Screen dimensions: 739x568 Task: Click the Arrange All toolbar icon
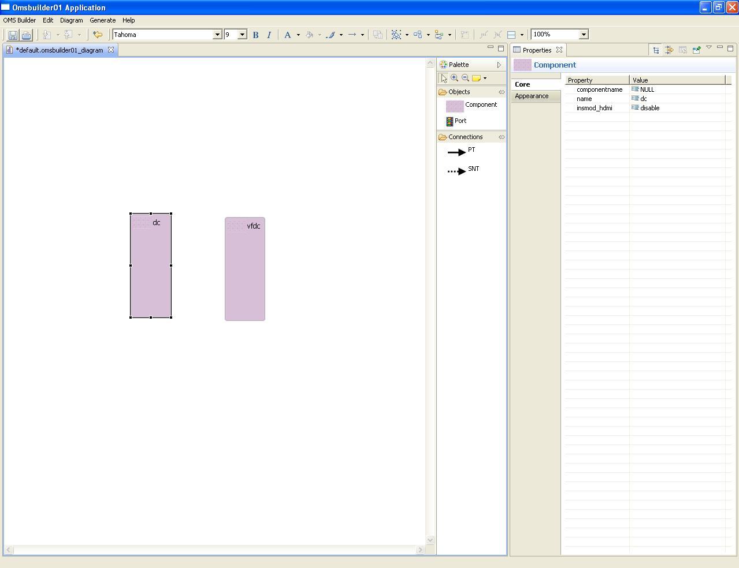418,35
